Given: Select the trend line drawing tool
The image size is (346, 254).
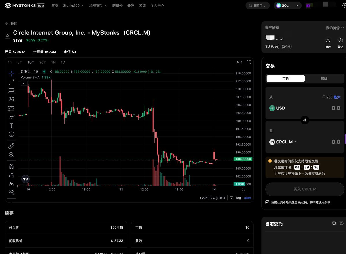Looking at the screenshot, I should (x=11, y=82).
